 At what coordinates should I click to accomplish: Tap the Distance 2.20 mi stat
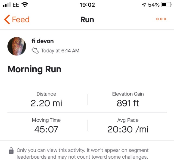click(x=46, y=99)
